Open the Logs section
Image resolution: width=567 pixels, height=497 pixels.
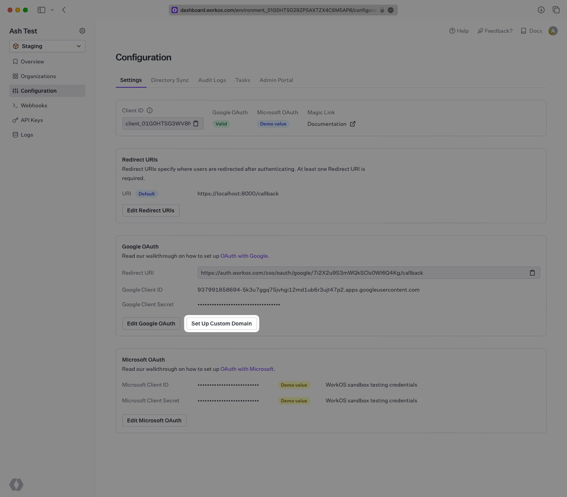(x=27, y=135)
